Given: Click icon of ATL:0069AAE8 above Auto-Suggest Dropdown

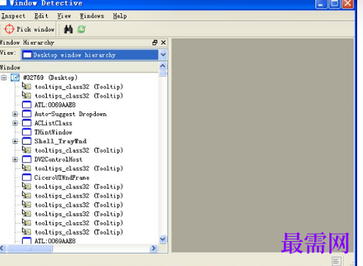Looking at the screenshot, I should pos(26,105).
